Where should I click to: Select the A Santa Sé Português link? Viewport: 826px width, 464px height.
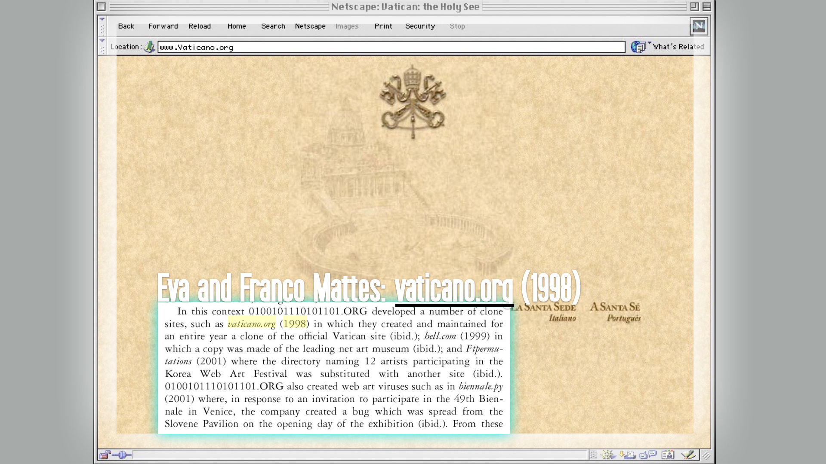tap(615, 312)
